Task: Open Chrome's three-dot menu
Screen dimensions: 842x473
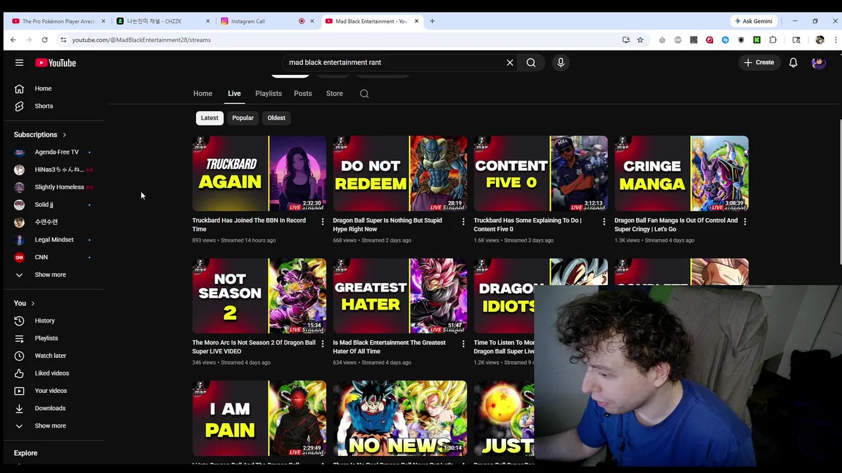Action: (x=835, y=40)
